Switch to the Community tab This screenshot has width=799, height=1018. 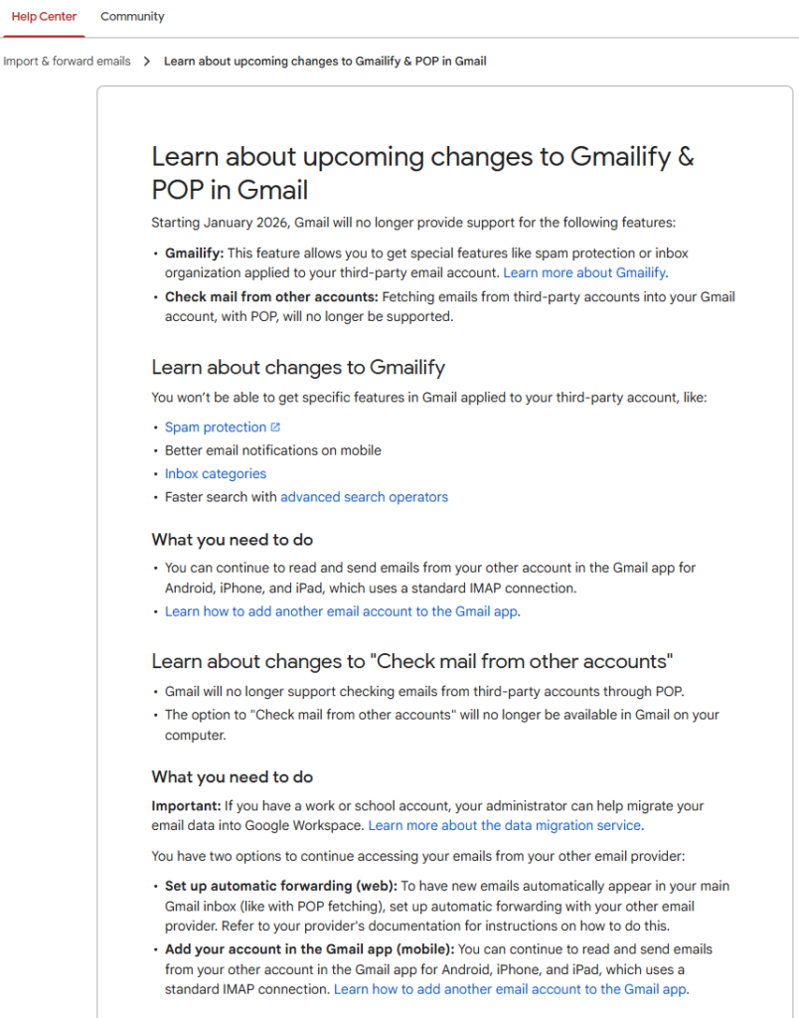(132, 16)
